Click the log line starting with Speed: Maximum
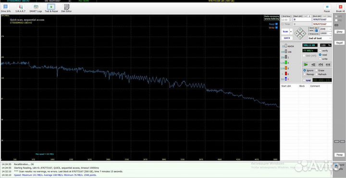Viewport: 346px width, 178px height. coord(55,175)
